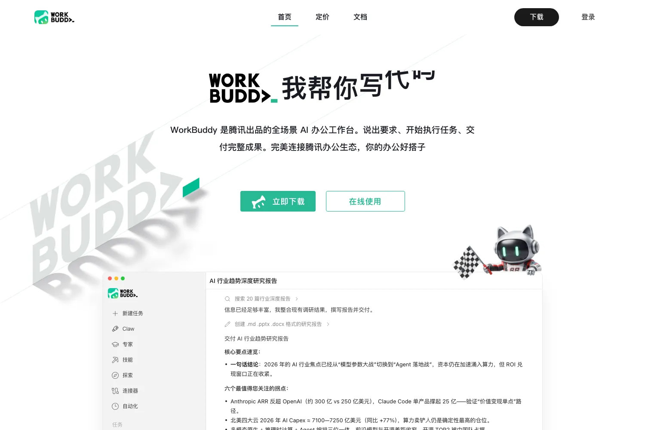Click the green 立即下载 button
The width and height of the screenshot is (645, 430).
pyautogui.click(x=278, y=201)
